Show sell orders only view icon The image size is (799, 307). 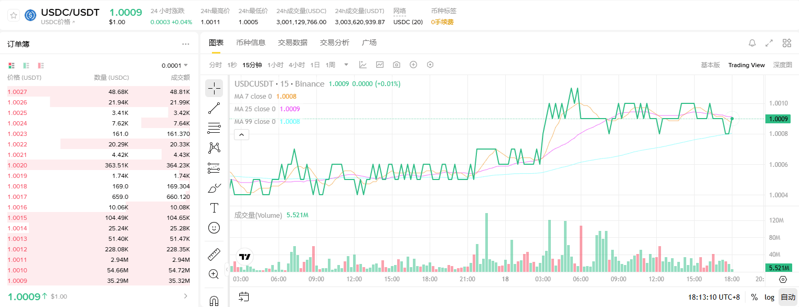pyautogui.click(x=41, y=66)
